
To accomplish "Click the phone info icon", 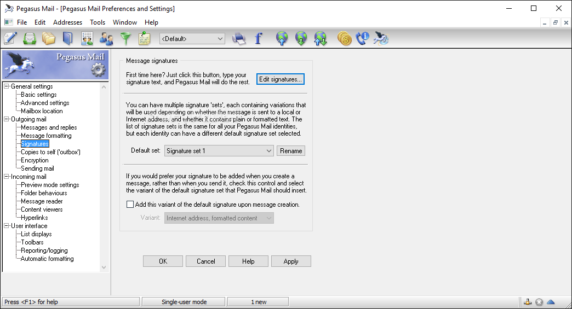I will coord(363,38).
